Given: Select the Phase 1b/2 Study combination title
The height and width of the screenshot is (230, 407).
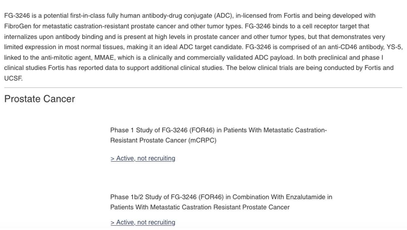Looking at the screenshot, I should 221,202.
